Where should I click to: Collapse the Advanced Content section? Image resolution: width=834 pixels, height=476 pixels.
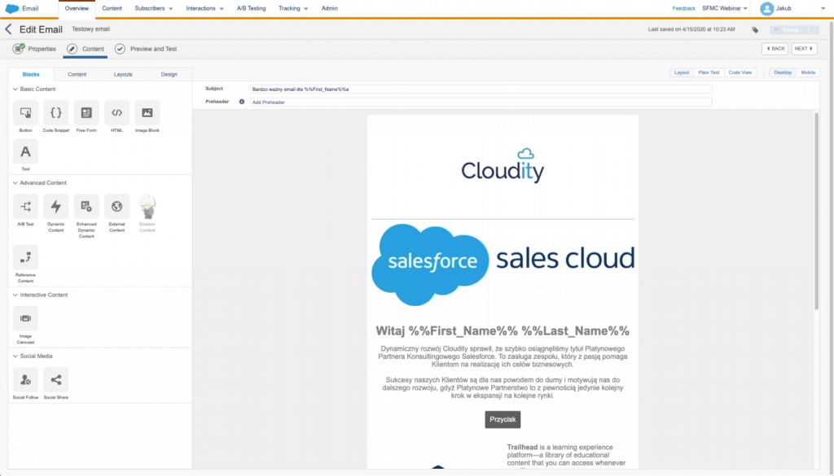(x=15, y=183)
